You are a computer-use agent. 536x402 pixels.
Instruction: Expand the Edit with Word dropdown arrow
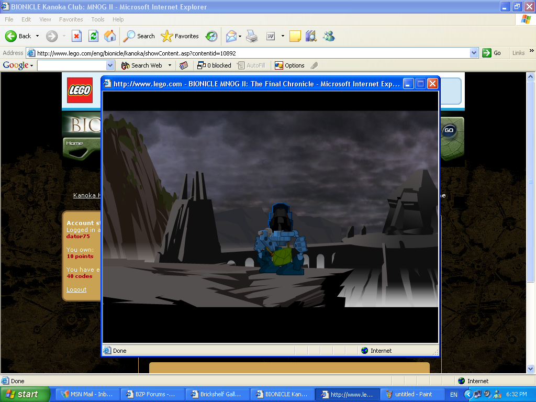[283, 36]
